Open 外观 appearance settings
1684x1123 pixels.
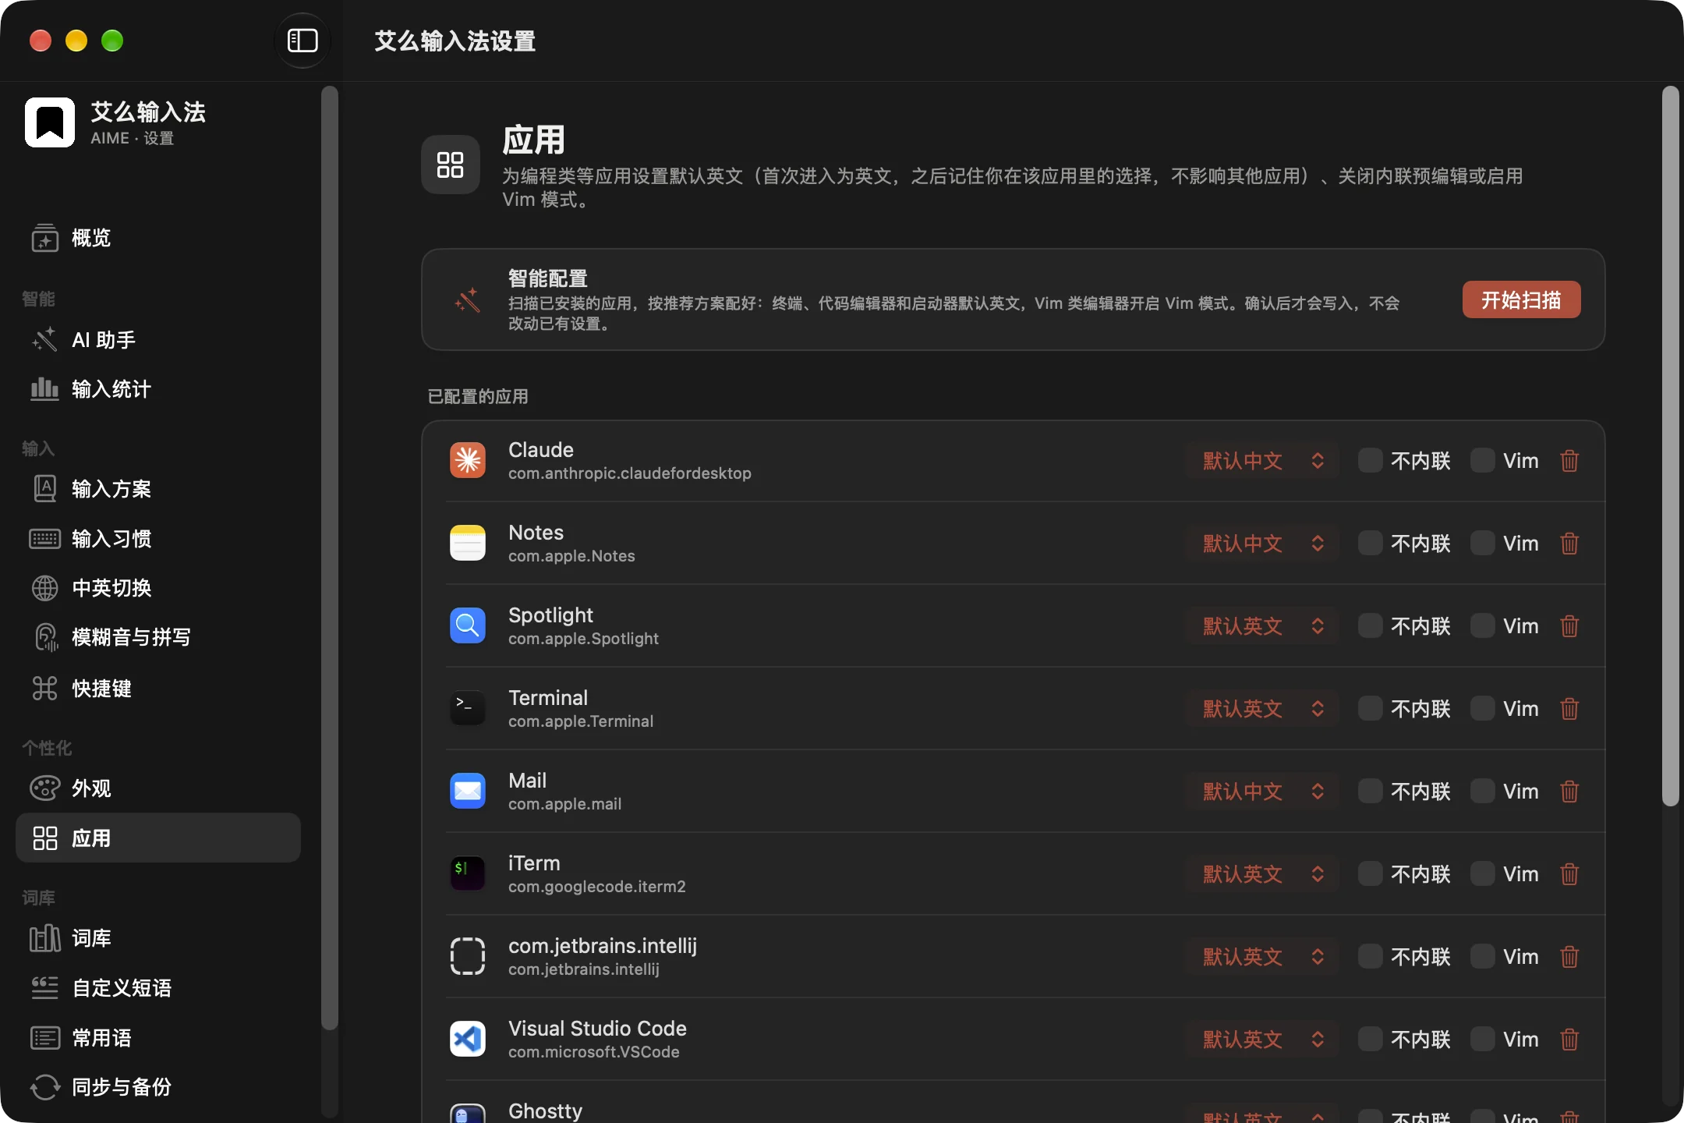point(158,788)
